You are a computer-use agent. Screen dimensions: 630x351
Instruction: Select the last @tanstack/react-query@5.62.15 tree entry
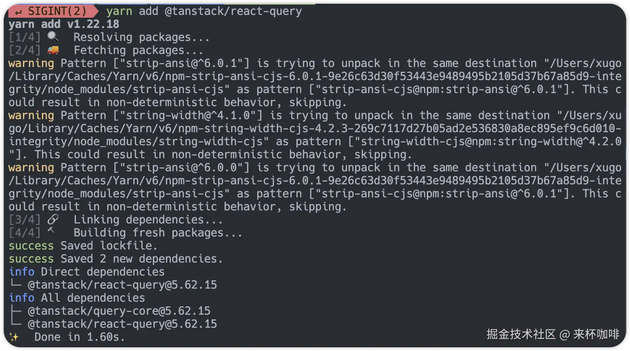point(122,324)
